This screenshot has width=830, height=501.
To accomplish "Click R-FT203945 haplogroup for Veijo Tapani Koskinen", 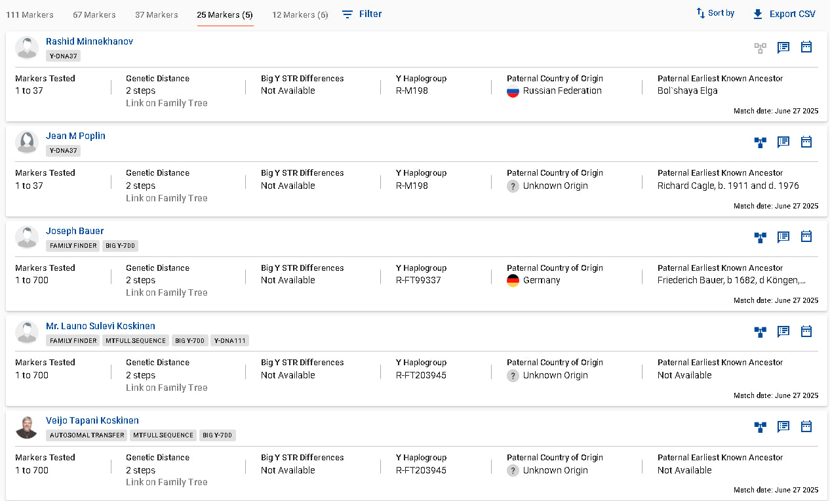I will point(421,470).
